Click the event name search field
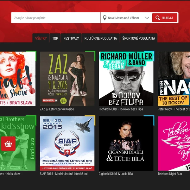This screenshot has width=190, height=190. (x=56, y=18)
